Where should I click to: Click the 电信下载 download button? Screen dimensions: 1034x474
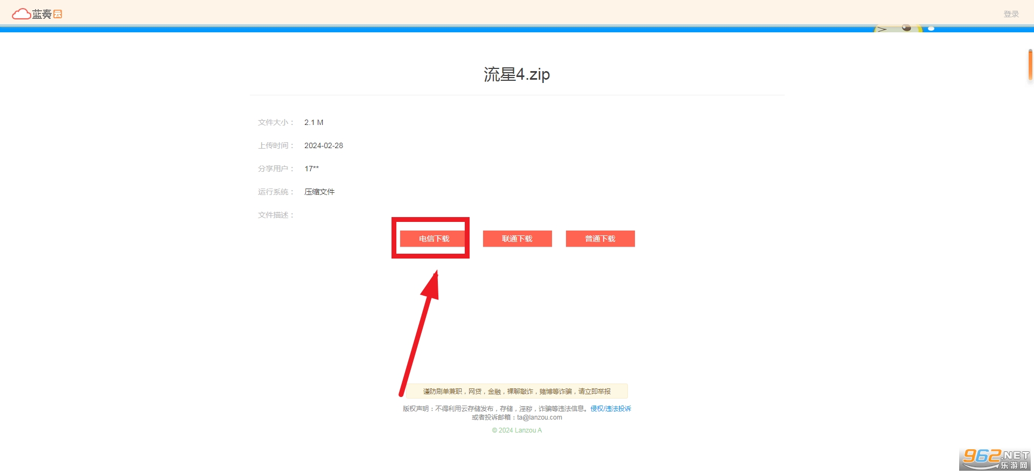click(x=434, y=239)
